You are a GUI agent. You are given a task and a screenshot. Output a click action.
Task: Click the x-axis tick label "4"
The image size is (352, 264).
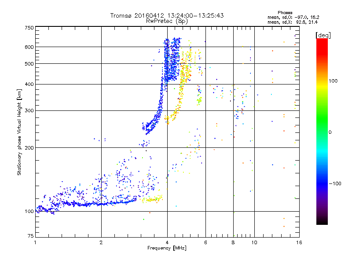tap(167, 242)
